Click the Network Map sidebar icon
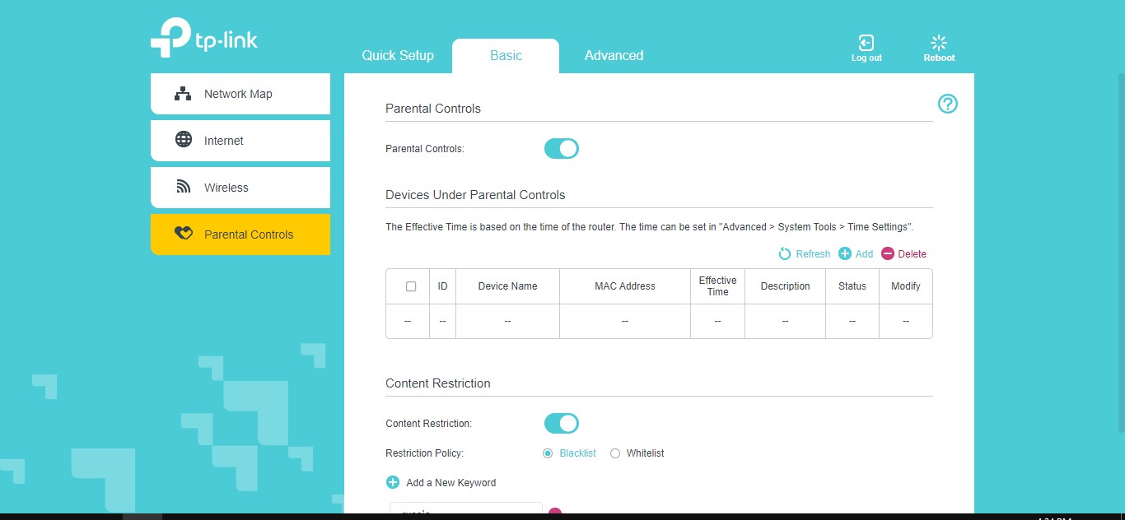This screenshot has width=1125, height=520. pos(183,94)
